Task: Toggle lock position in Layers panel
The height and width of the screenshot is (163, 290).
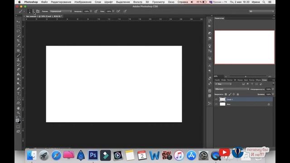Action: (x=234, y=94)
